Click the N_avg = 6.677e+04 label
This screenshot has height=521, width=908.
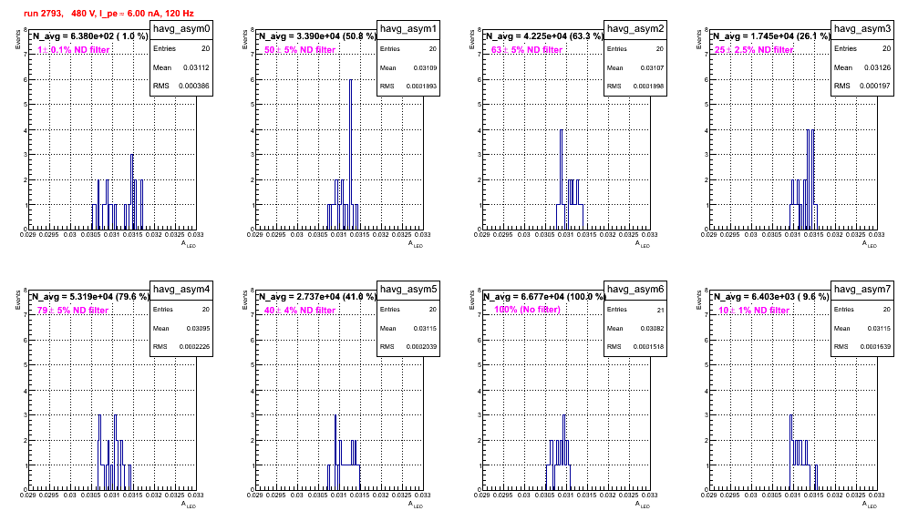tap(544, 297)
